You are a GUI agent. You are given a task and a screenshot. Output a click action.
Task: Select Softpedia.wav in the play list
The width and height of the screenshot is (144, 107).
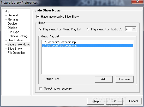[87, 45]
